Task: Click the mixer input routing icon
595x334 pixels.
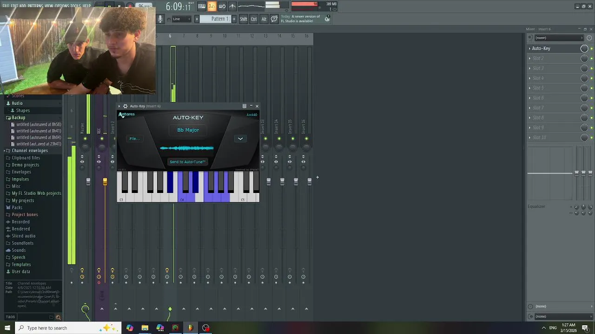Action: tap(531, 38)
